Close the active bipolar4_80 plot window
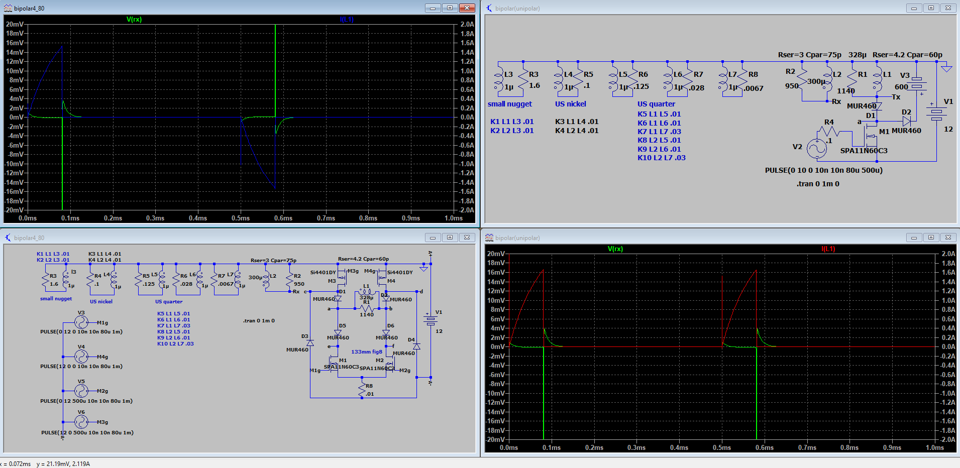The width and height of the screenshot is (960, 468). (467, 8)
